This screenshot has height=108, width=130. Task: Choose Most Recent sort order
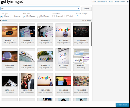click(x=38, y=17)
